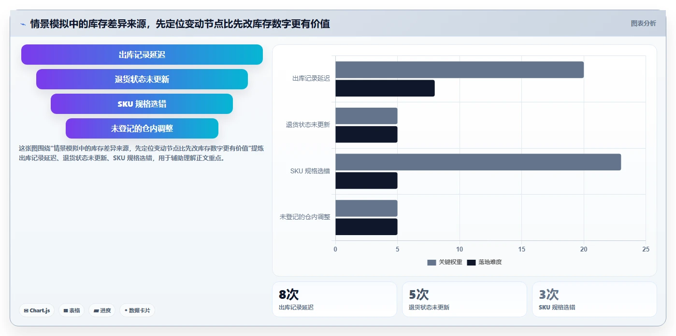Click the 落地难度 bar for 退货状态未更新
The height and width of the screenshot is (336, 676).
coord(366,134)
